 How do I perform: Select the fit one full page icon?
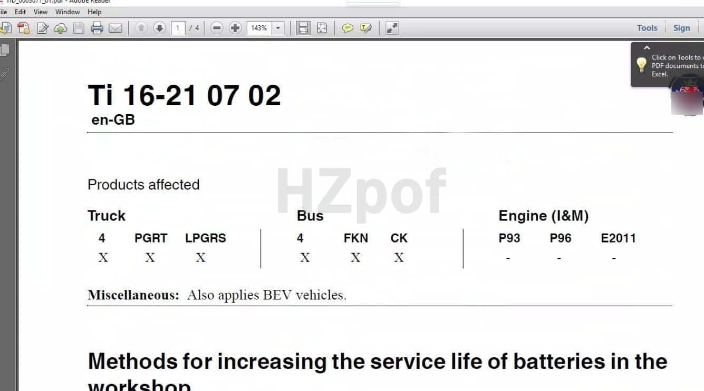click(x=322, y=28)
